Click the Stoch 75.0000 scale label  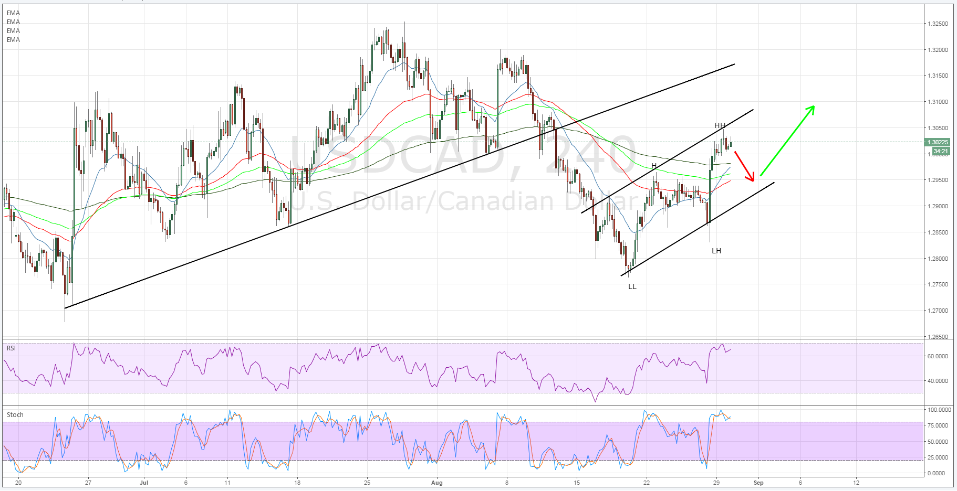(938, 425)
